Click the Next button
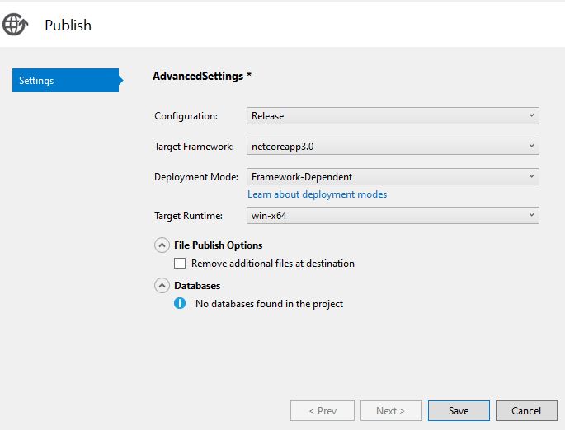Viewport: 565px width, 430px height. tap(391, 410)
